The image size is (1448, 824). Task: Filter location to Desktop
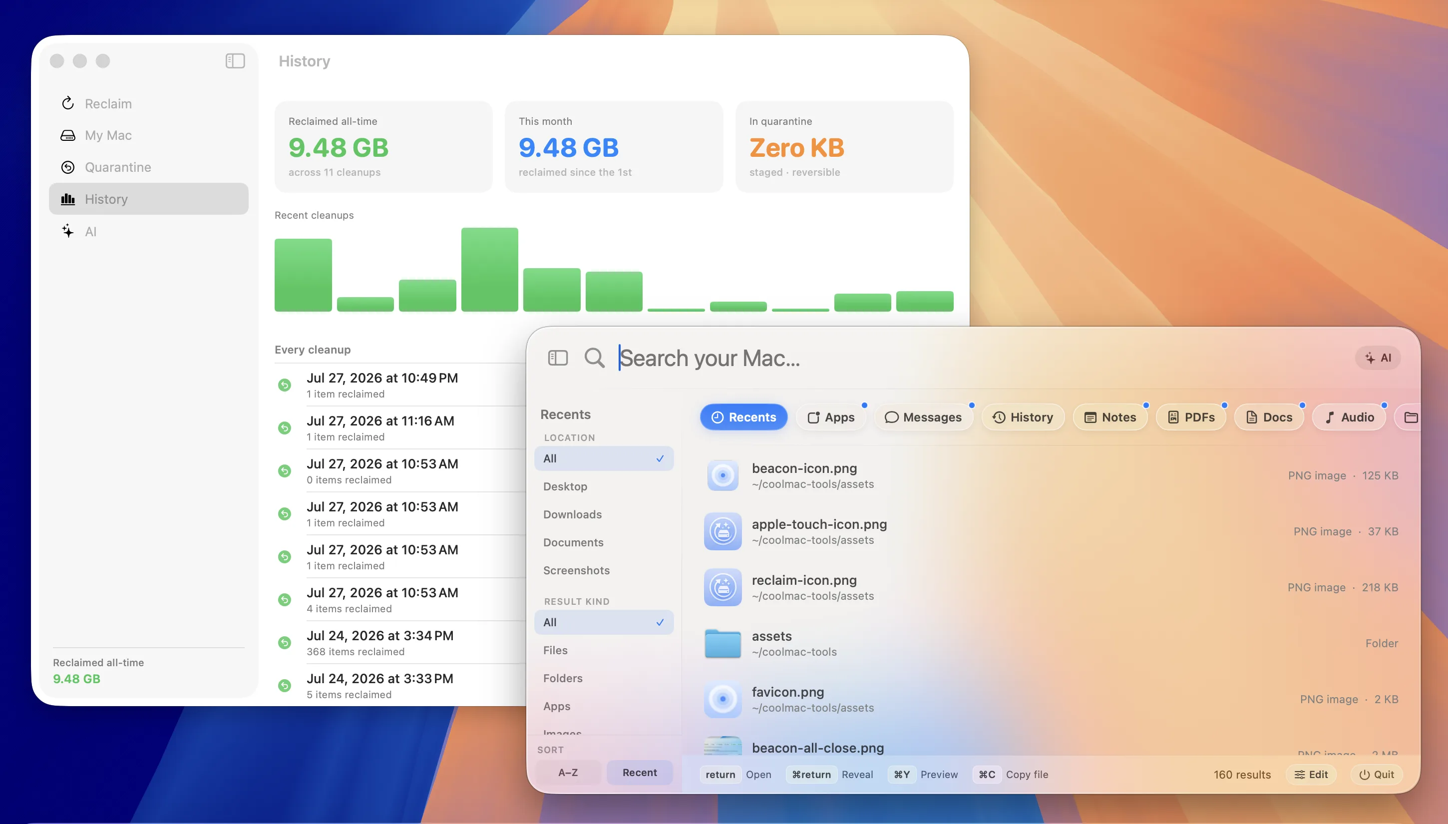pos(604,487)
